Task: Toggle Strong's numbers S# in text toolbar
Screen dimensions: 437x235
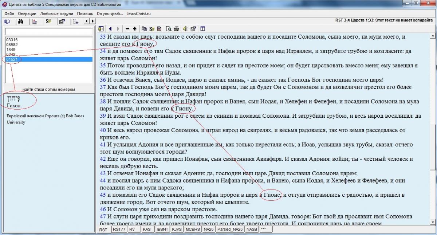Action: pos(152,29)
